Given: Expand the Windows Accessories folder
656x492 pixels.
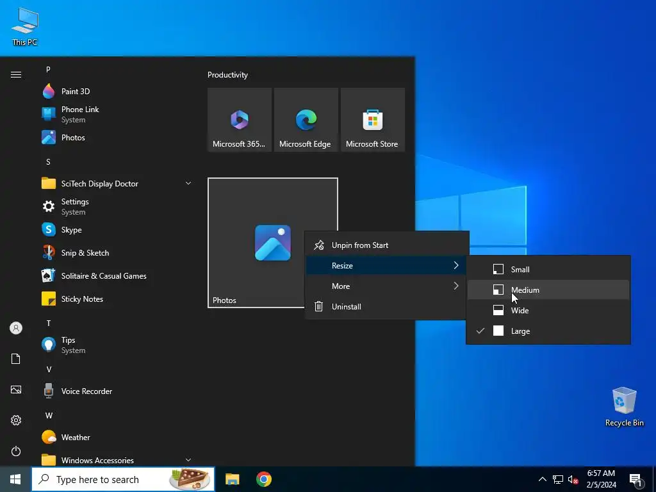Looking at the screenshot, I should tap(117, 460).
